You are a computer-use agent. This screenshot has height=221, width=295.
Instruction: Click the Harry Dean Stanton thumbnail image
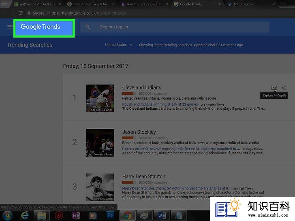coord(100,187)
